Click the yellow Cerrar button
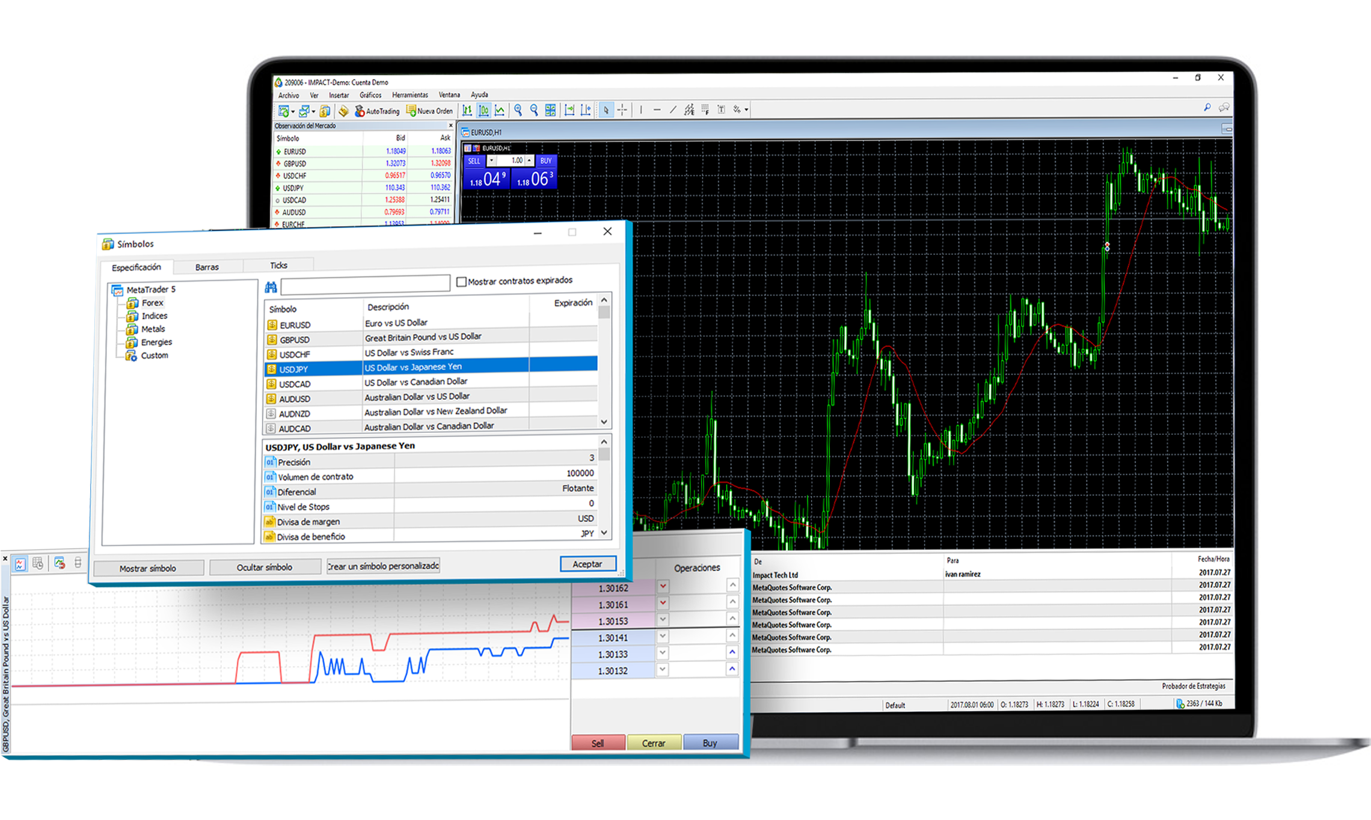The width and height of the screenshot is (1371, 820). coord(654,742)
